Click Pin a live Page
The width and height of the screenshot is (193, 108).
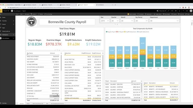[x=48, y=14]
